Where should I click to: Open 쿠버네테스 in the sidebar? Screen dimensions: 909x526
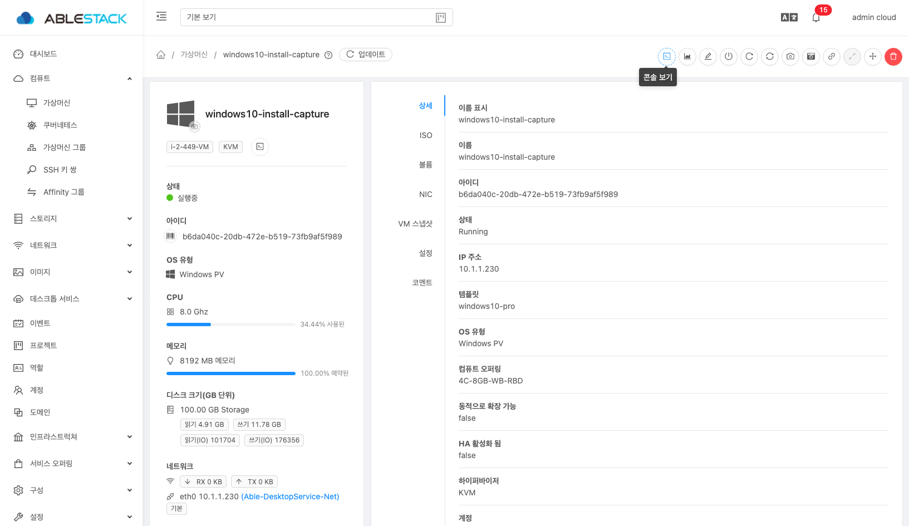(x=60, y=125)
